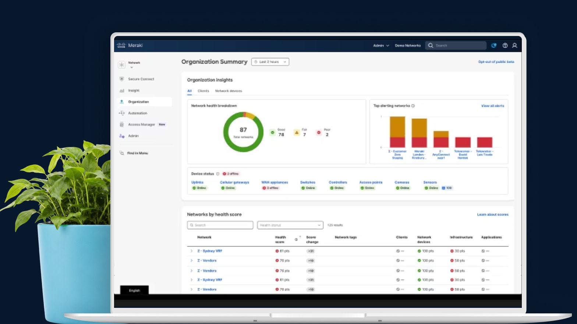
Task: Open View all alerts link
Action: pyautogui.click(x=493, y=106)
